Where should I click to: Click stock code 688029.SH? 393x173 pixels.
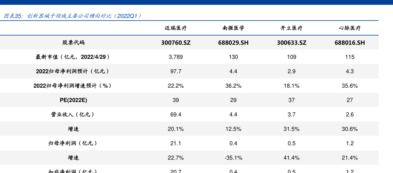[x=233, y=43]
